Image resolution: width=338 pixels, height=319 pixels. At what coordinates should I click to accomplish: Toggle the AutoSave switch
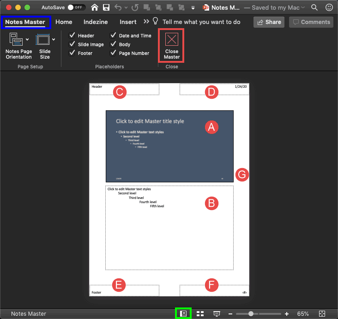coord(76,7)
